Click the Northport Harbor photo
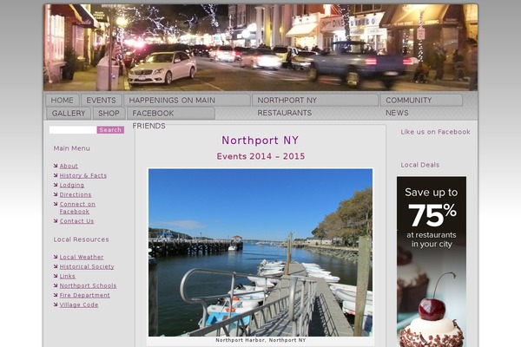521x347 pixels. (260, 252)
